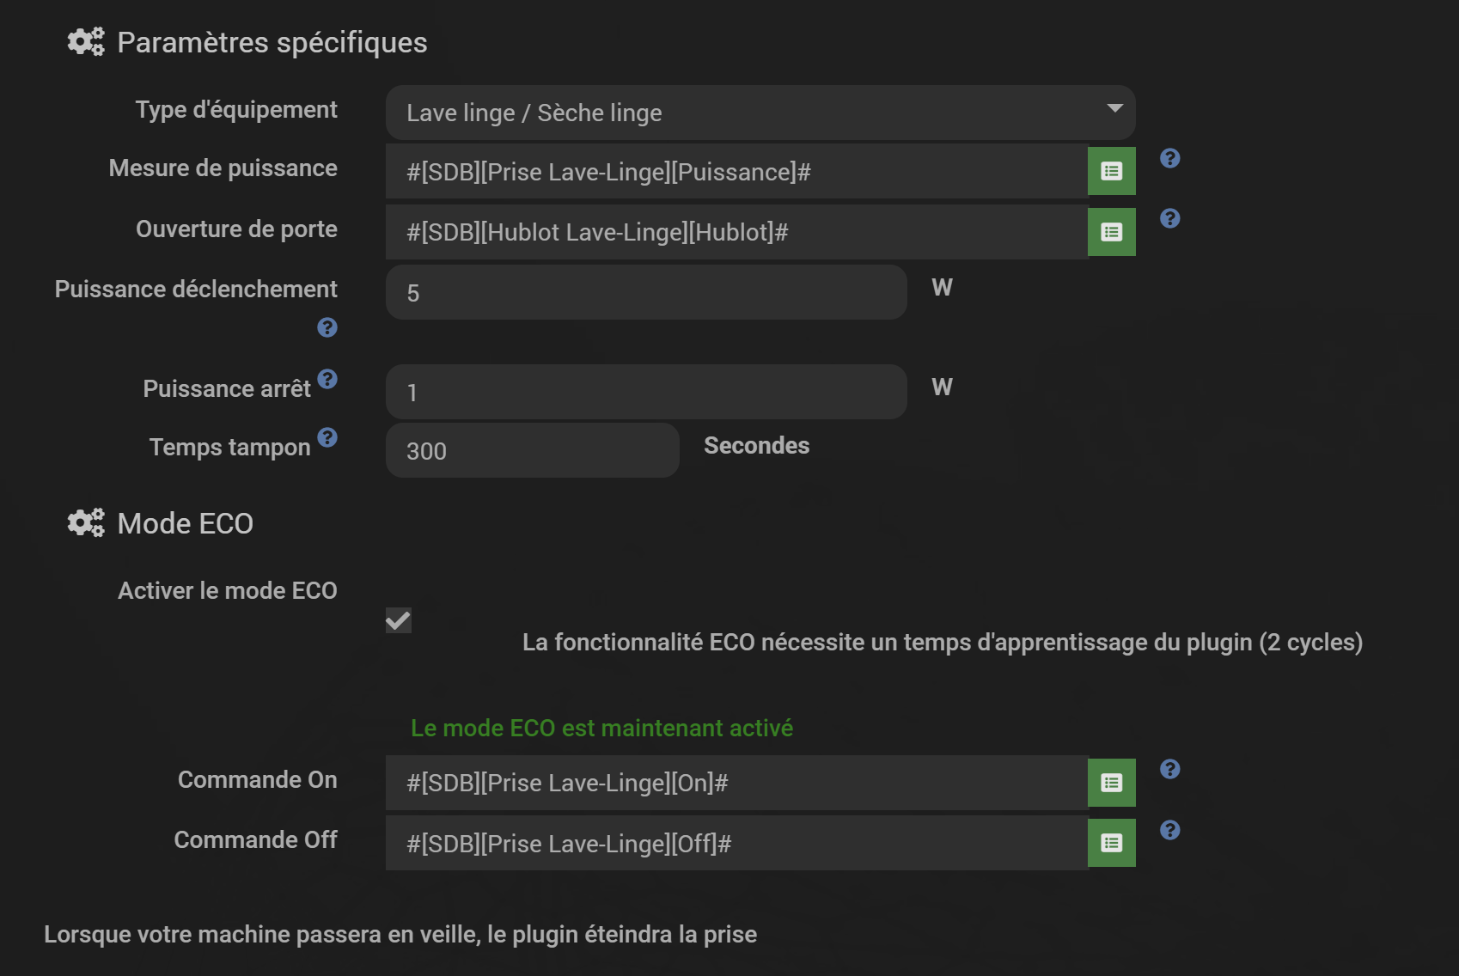Image resolution: width=1459 pixels, height=976 pixels.
Task: Click the Ouverture de porte field
Action: click(736, 232)
